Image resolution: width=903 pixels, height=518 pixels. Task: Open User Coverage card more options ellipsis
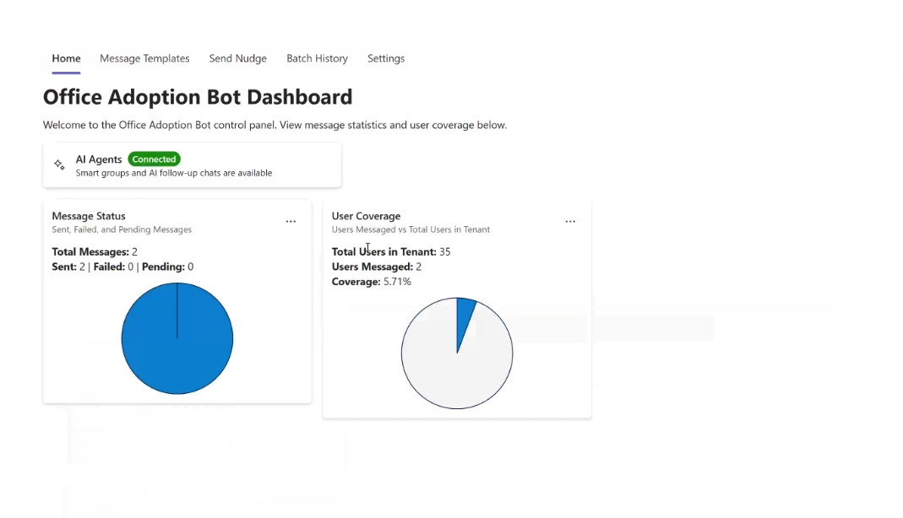[x=570, y=222]
